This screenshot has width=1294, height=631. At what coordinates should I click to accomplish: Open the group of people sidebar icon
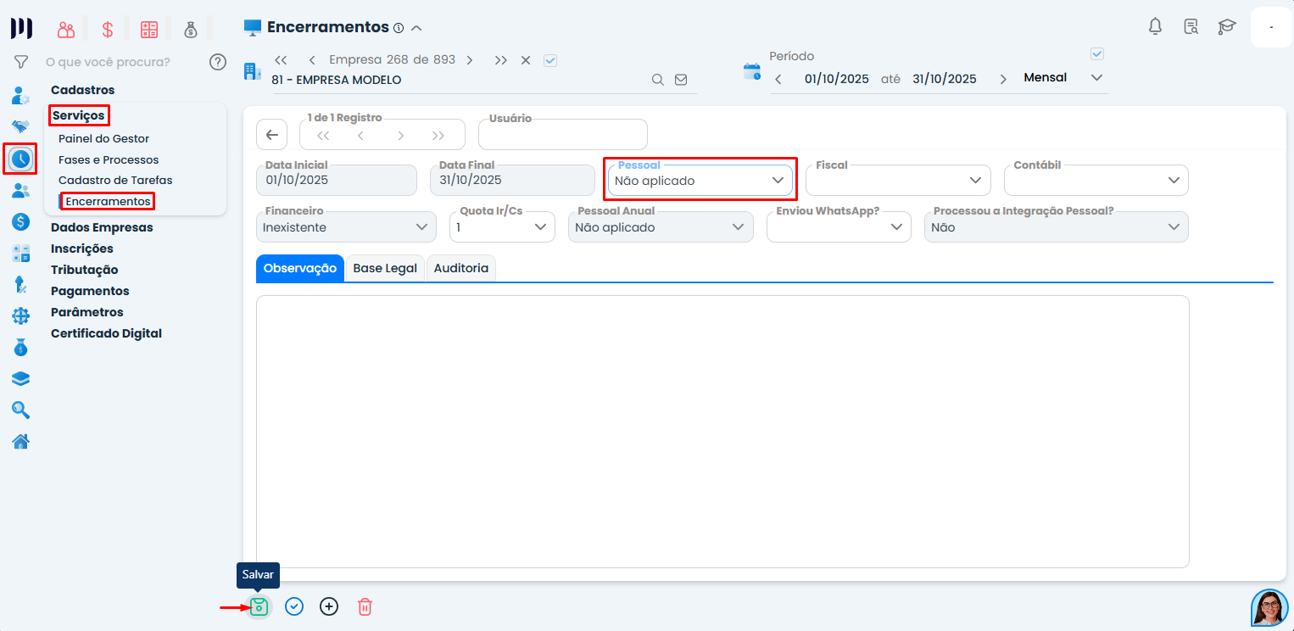(x=21, y=190)
